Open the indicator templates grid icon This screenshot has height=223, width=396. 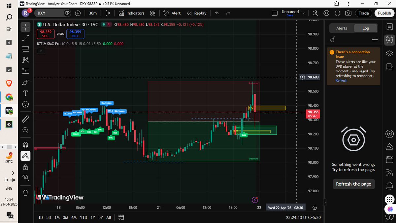coord(152,13)
